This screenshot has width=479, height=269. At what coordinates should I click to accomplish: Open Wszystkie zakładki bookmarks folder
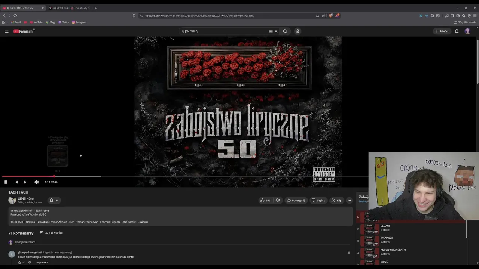click(465, 22)
